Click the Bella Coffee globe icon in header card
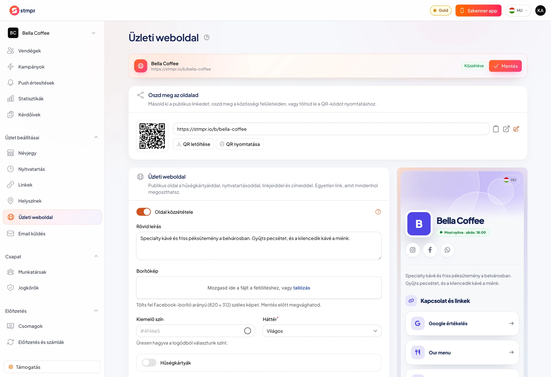The height and width of the screenshot is (377, 551). pyautogui.click(x=141, y=66)
